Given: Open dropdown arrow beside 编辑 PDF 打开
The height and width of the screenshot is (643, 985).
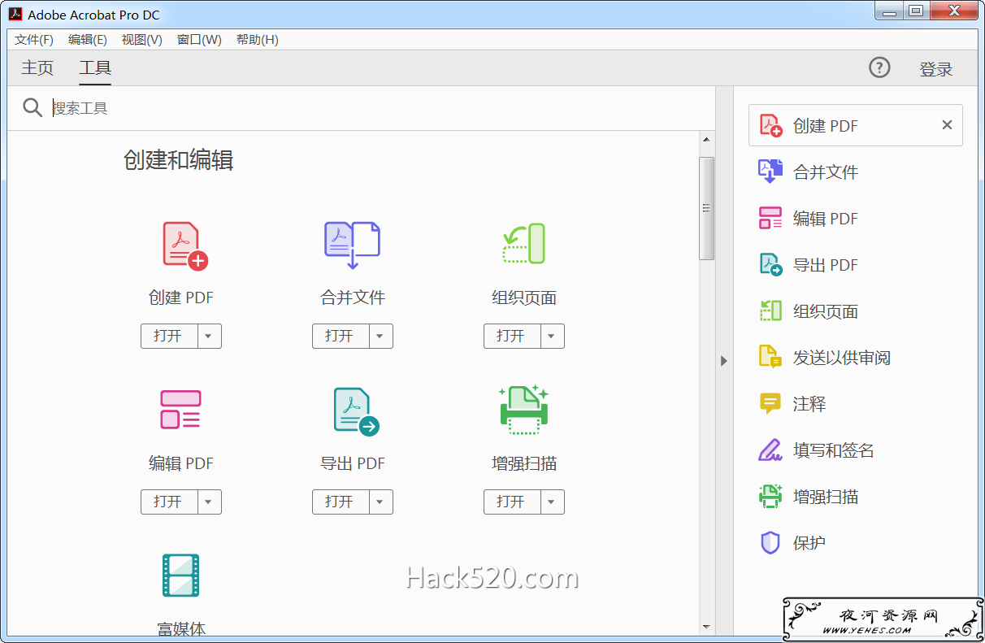Looking at the screenshot, I should [210, 502].
